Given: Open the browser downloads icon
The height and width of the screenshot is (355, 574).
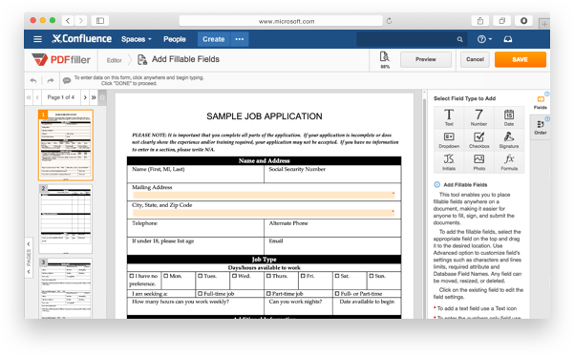Looking at the screenshot, I should [523, 21].
